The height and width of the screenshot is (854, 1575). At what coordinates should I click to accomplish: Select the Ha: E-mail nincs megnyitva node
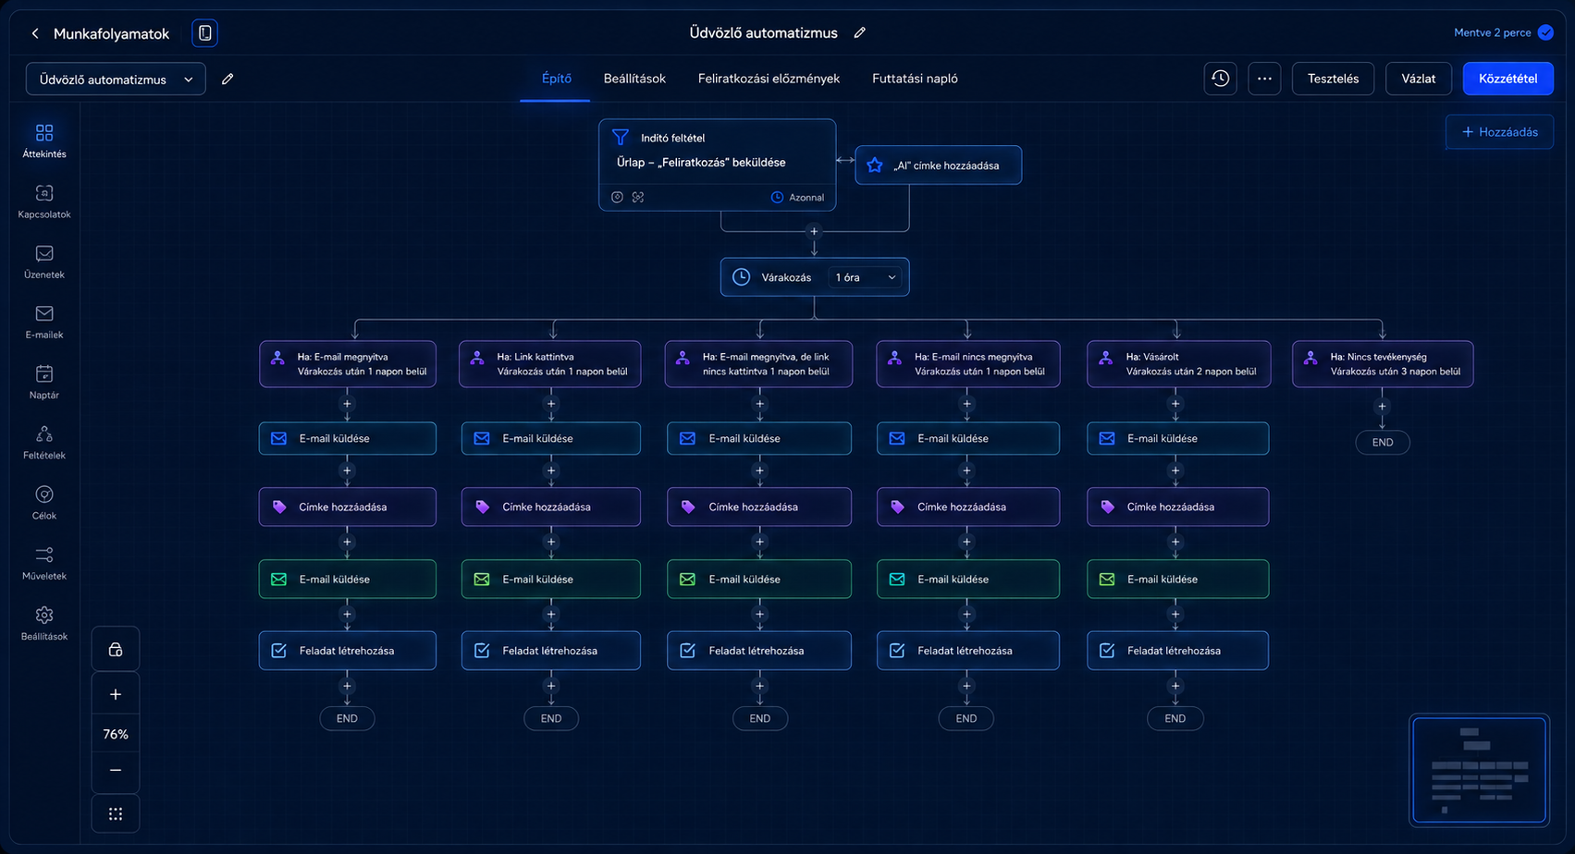coord(968,364)
